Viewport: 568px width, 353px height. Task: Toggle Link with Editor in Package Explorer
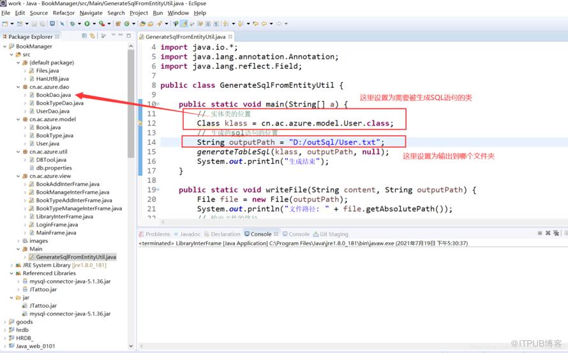(x=93, y=36)
